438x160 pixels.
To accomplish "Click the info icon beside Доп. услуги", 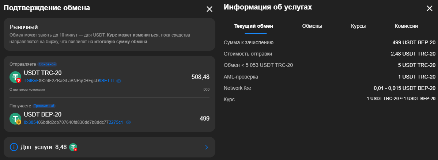I will [14, 147].
